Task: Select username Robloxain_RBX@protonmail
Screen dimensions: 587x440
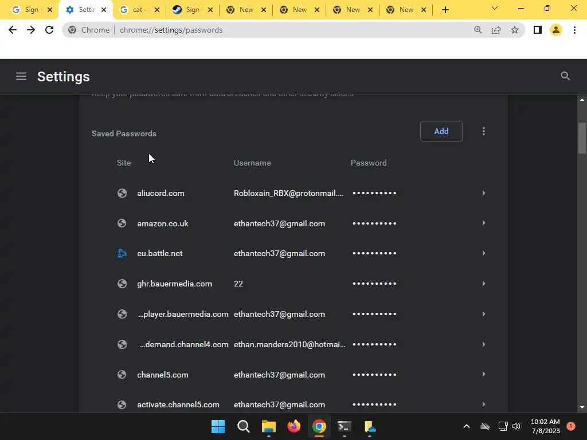Action: (288, 193)
